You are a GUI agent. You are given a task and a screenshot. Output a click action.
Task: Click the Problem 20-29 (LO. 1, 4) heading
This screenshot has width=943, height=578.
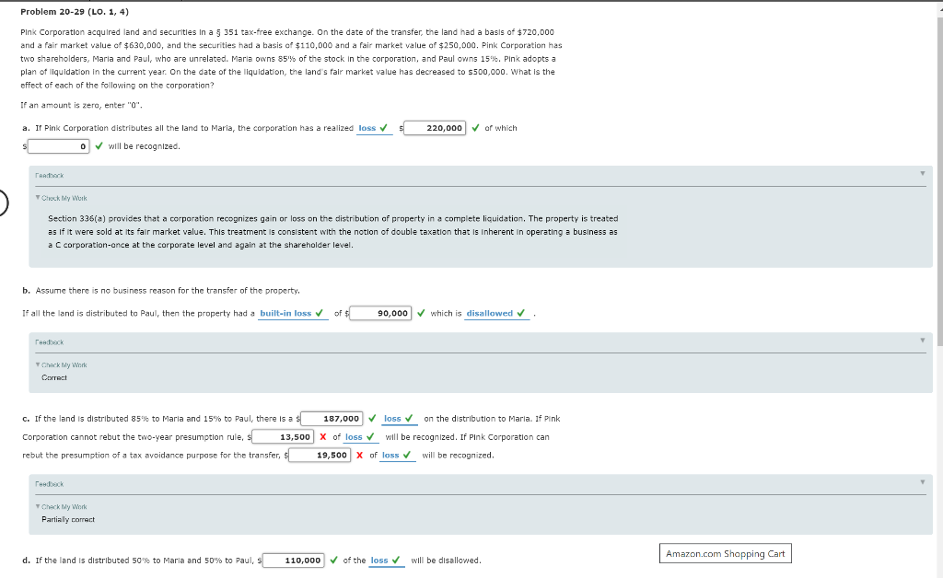pyautogui.click(x=75, y=11)
